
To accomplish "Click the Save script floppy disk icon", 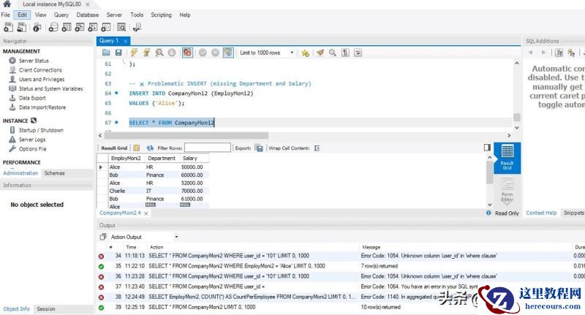I will tap(118, 53).
